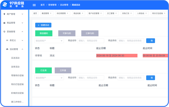The height and width of the screenshot is (107, 169).
Task: Switch to the 可参与的 tab
Action: [x=67, y=33]
